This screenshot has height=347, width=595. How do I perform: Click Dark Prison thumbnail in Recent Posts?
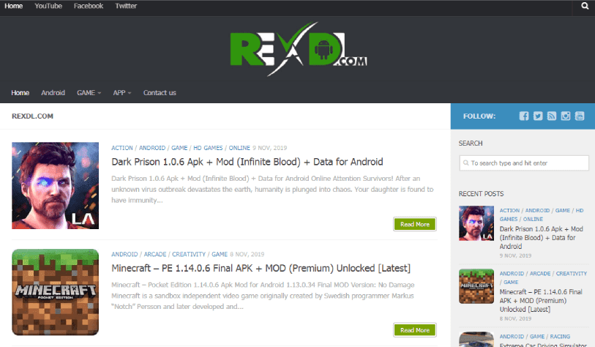point(476,223)
